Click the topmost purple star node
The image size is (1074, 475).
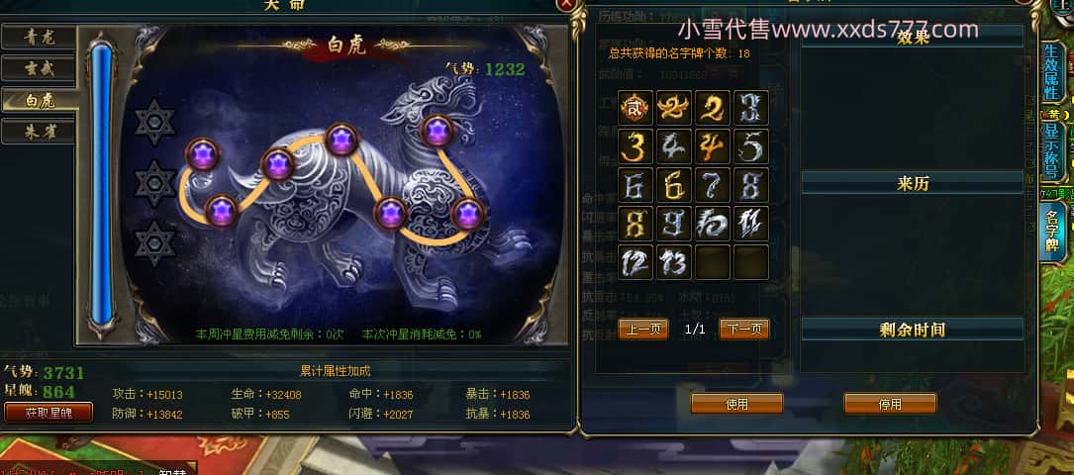point(437,131)
